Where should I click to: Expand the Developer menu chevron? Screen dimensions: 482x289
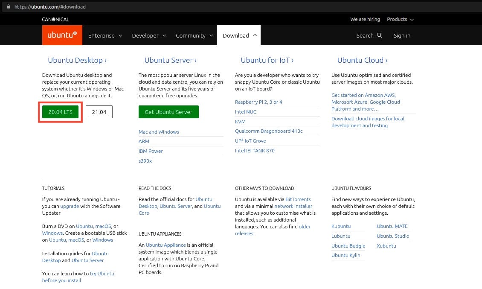tap(164, 36)
